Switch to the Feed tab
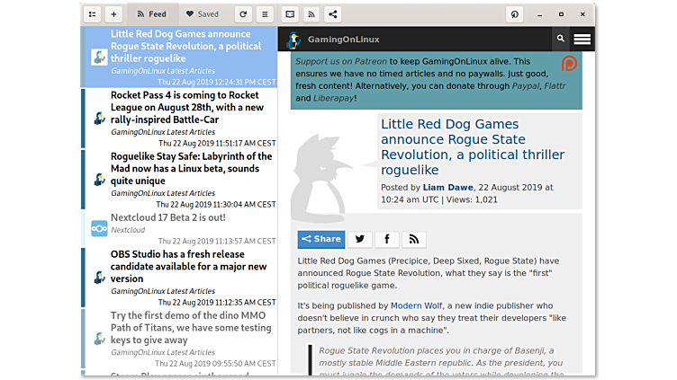This screenshot has width=677, height=380. [150, 14]
